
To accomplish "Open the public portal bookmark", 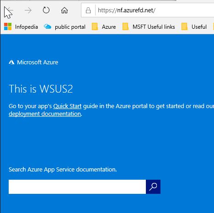I will (64, 27).
